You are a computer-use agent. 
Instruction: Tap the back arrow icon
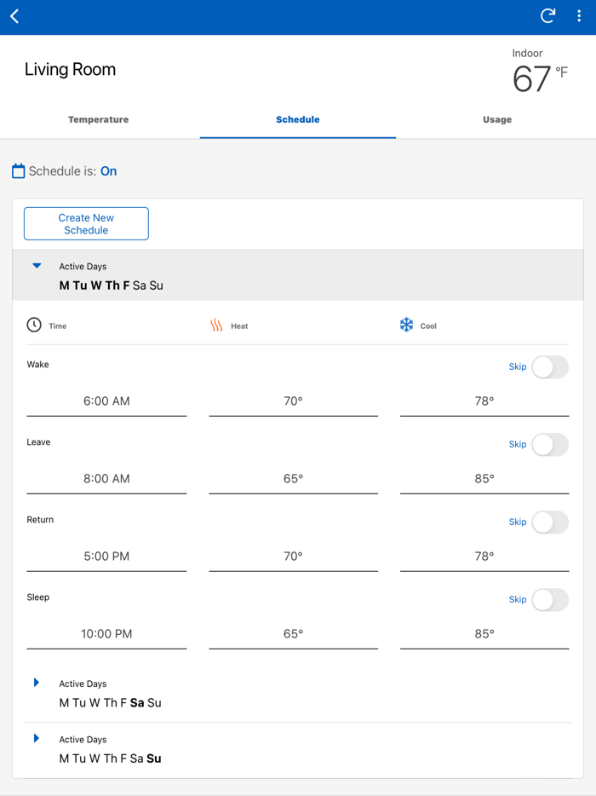click(15, 16)
